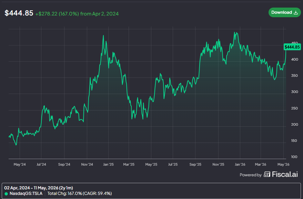303x199 pixels.
Task: Click the Sep '25 x-axis label
Action: (x=195, y=165)
